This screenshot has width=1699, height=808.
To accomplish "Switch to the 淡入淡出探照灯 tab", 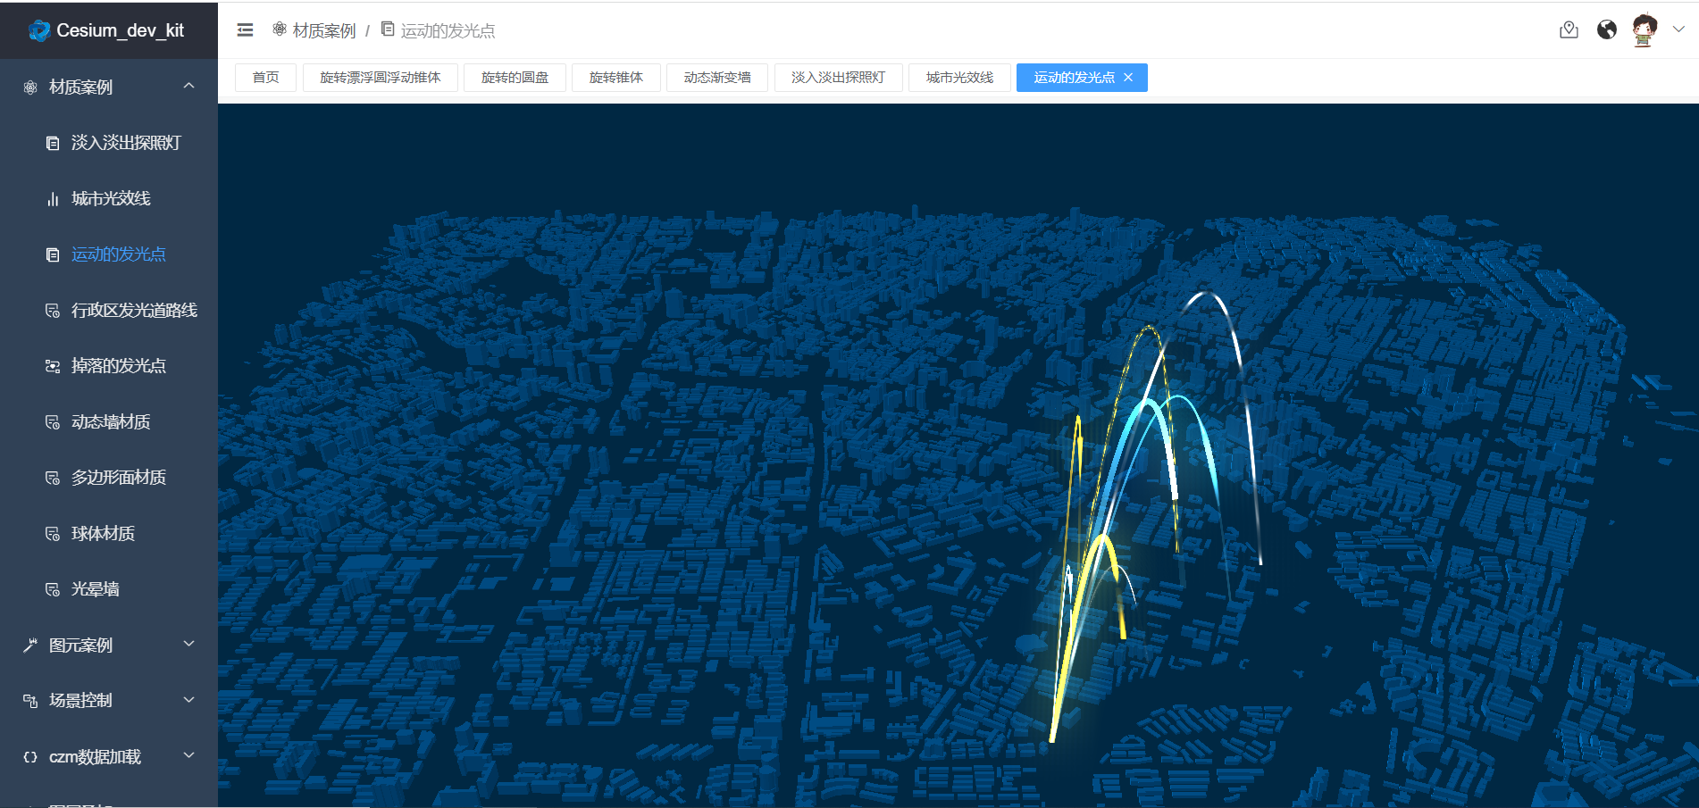I will click(838, 78).
